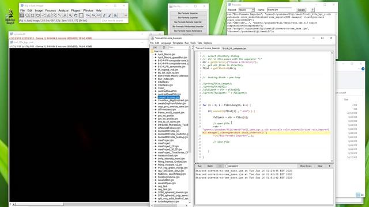
Task: Click the Stk stacks toolbar button
Action: point(93,16)
